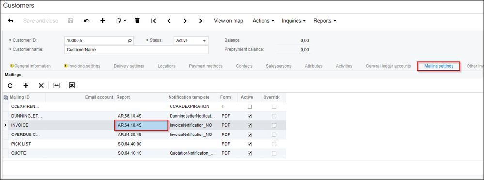Viewport: 484px width, 180px height.
Task: Toggle Active checkbox for DUNNINGLET row
Action: 250,116
